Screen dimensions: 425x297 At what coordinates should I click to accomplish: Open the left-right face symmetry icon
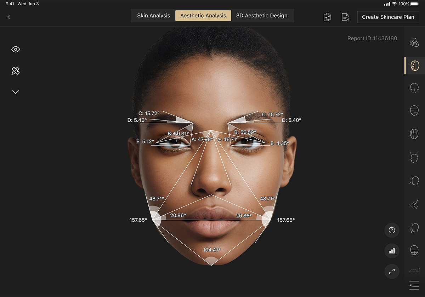[x=414, y=88]
